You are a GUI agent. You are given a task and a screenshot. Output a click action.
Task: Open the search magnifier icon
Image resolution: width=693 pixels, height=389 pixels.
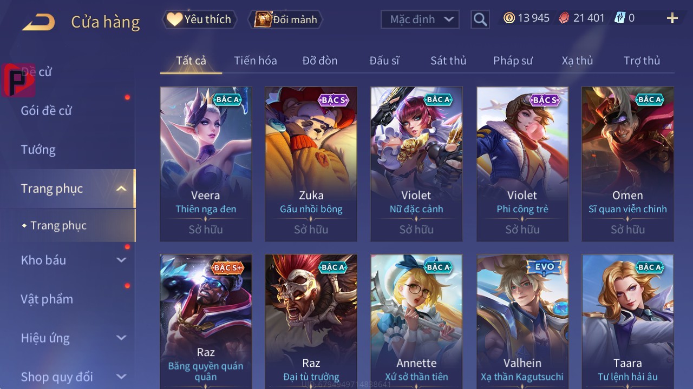pyautogui.click(x=480, y=19)
